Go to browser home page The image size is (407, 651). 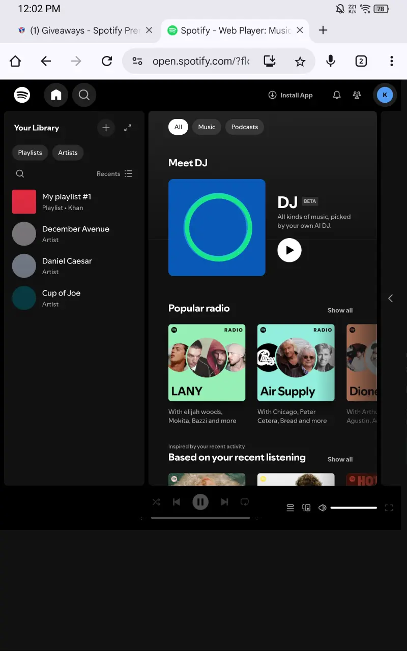point(15,62)
